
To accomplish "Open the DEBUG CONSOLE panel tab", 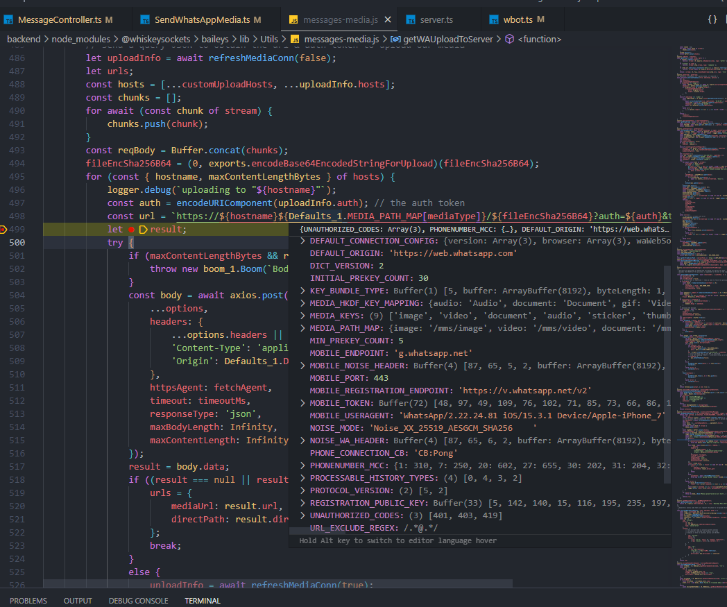I will [138, 601].
